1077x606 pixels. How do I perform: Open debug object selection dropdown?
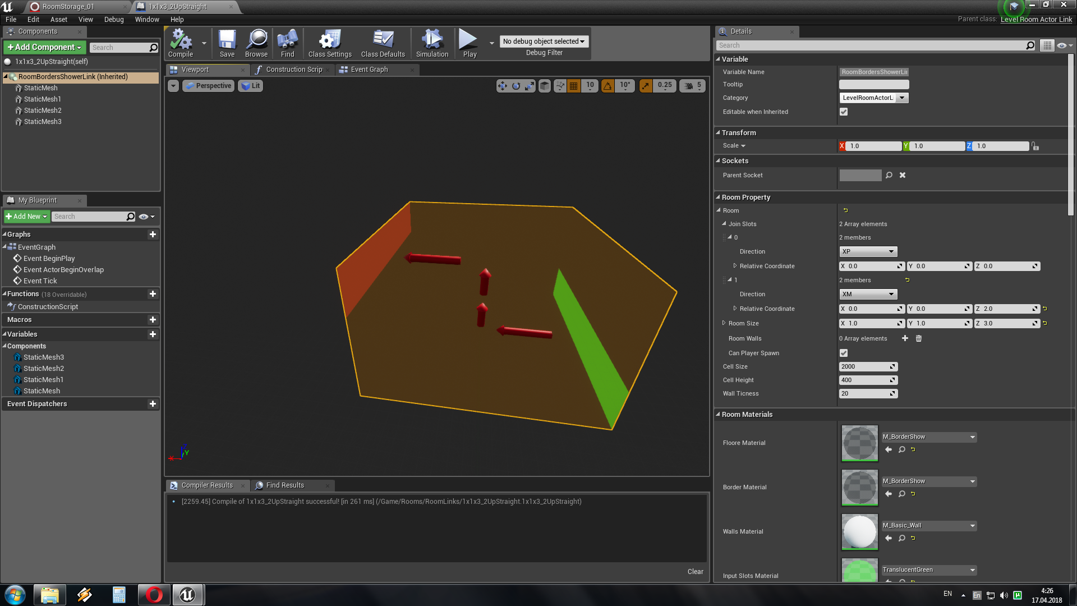click(544, 41)
